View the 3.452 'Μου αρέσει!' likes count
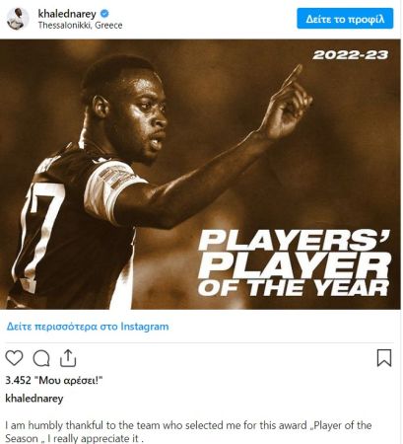 point(54,381)
